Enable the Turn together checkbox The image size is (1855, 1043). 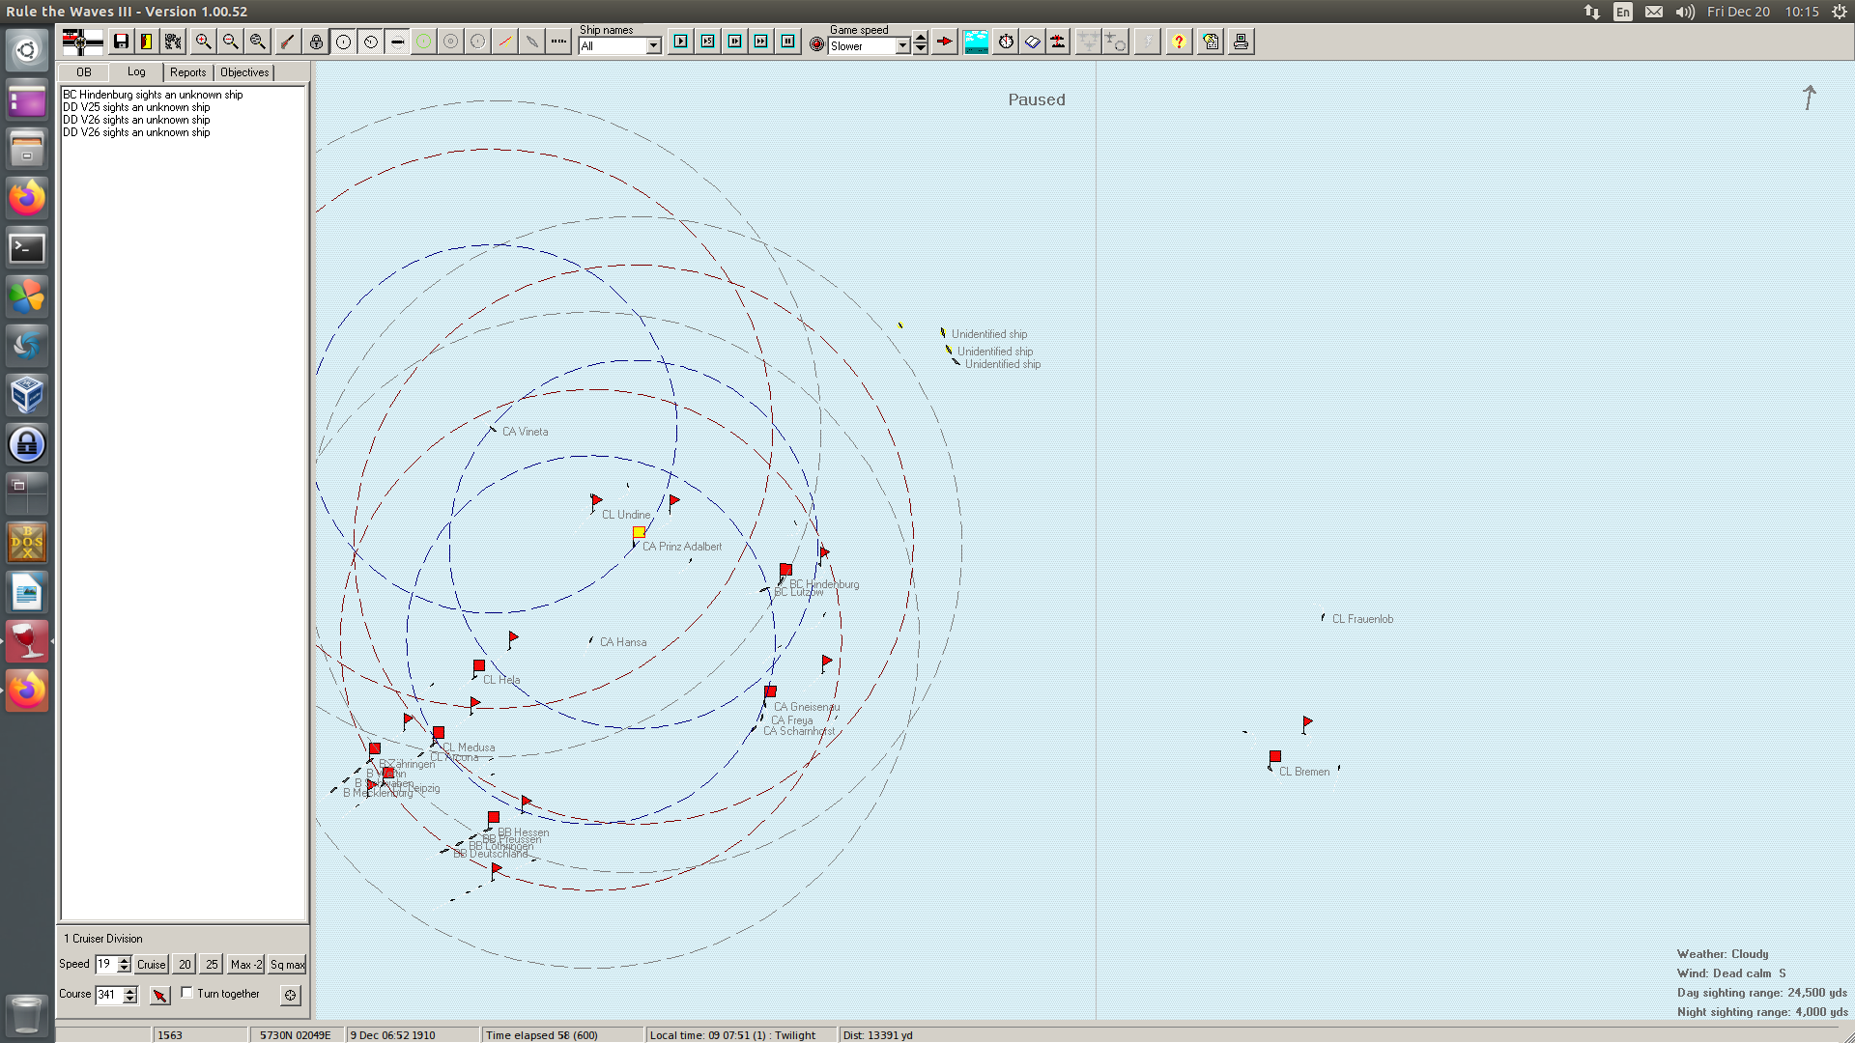click(x=187, y=993)
